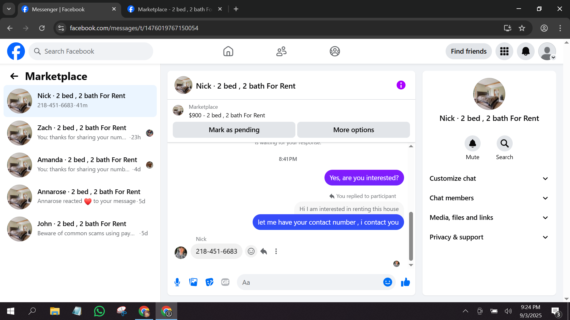Show hidden system tray icons
The height and width of the screenshot is (320, 570).
coord(465,311)
